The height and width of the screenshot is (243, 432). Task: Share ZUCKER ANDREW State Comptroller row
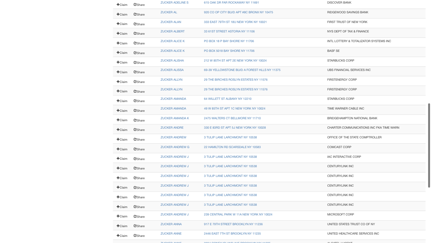pos(139,140)
